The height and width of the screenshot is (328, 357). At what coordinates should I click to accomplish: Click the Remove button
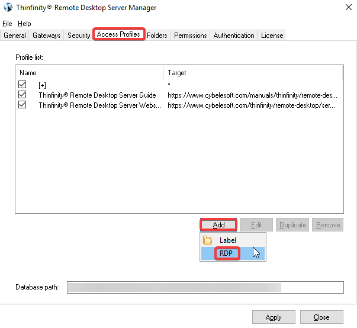(328, 225)
